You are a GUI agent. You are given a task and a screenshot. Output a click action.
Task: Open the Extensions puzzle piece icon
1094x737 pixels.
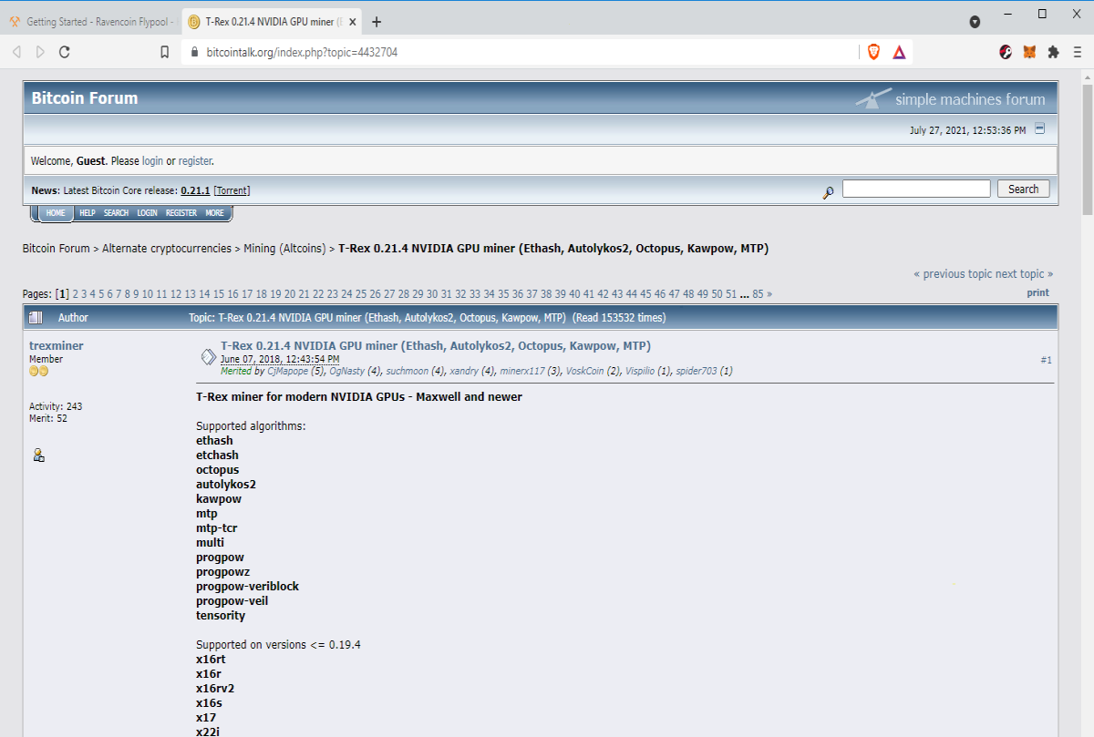pos(1054,52)
